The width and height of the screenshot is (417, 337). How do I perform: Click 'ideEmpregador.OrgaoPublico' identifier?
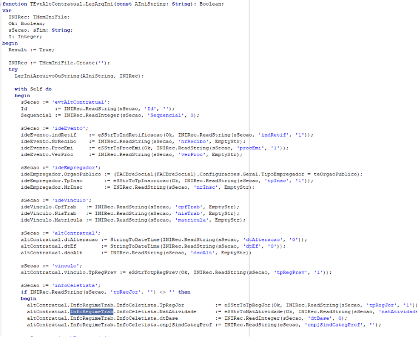coord(61,174)
